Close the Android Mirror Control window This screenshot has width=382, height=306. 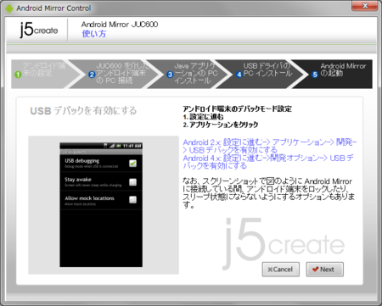coord(365,6)
